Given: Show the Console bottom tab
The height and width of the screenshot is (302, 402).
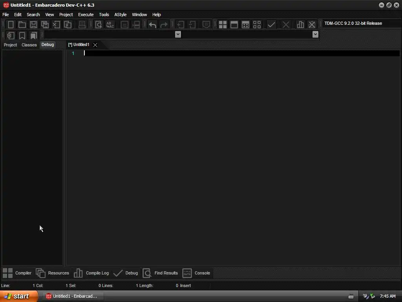Looking at the screenshot, I should 196,273.
